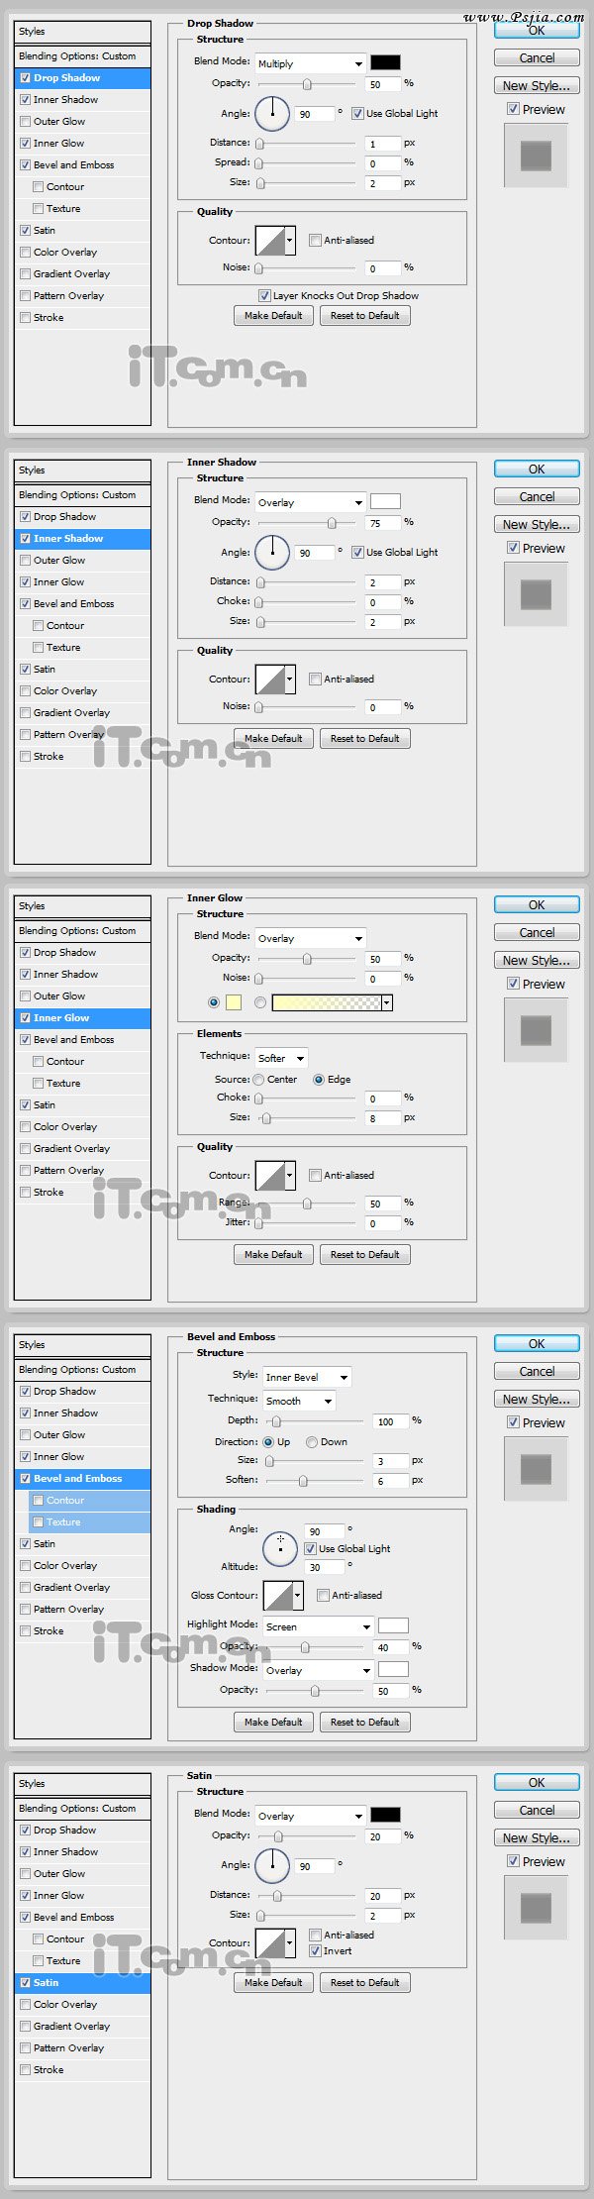Click OK in the Satin dialog

point(537,1782)
